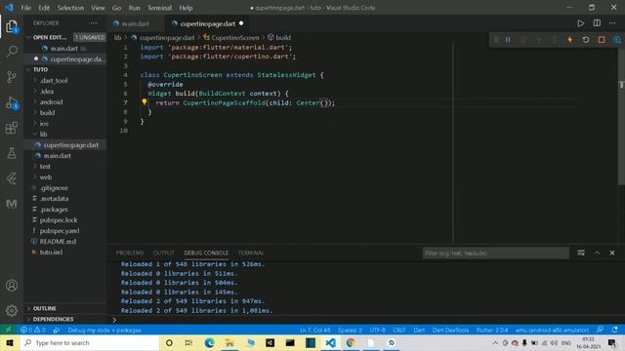The image size is (625, 351).
Task: Click the lightbulb quick fix icon
Action: point(145,101)
